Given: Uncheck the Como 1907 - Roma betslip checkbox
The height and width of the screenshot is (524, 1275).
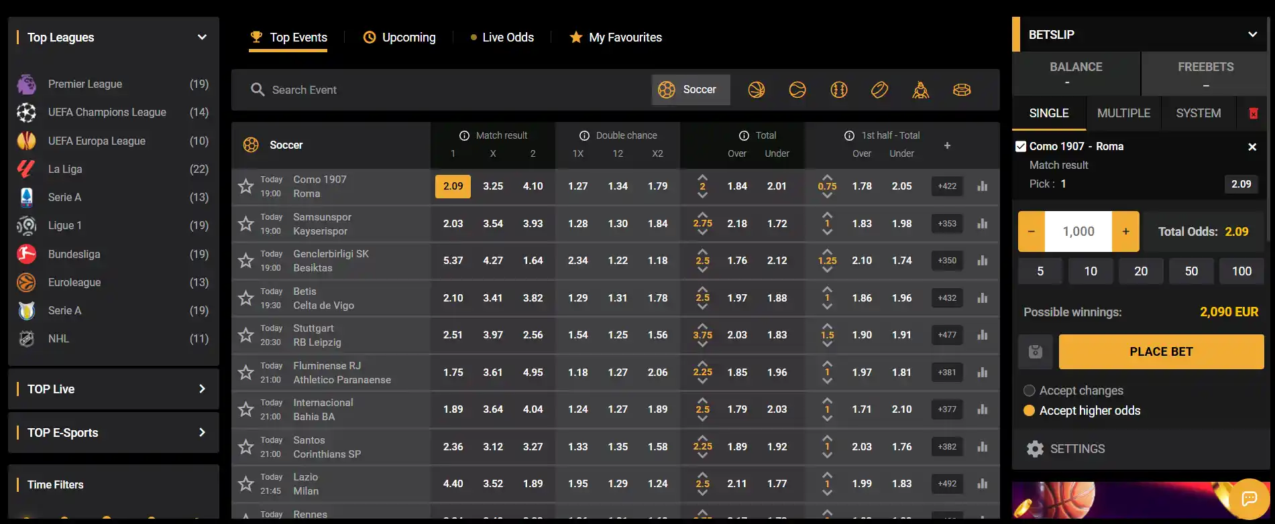Looking at the screenshot, I should tap(1021, 146).
